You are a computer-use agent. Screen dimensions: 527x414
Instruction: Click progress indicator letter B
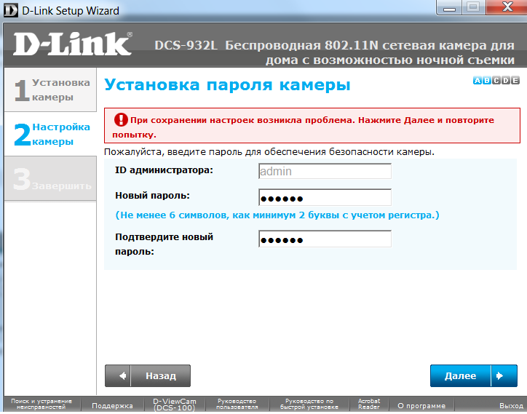click(487, 81)
